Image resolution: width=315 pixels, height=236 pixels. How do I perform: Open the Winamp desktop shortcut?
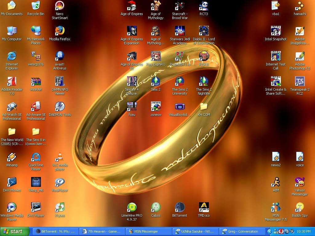[12, 157]
